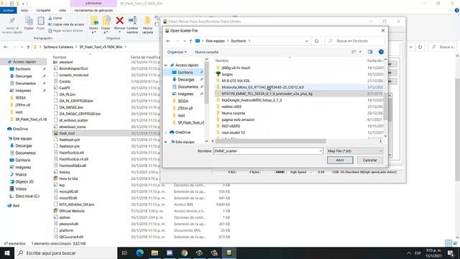Click the Windows Start button
Screen dimensions: 460x259
7,253
